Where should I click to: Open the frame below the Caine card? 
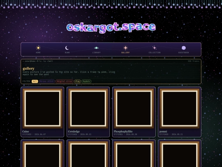tap(42, 154)
